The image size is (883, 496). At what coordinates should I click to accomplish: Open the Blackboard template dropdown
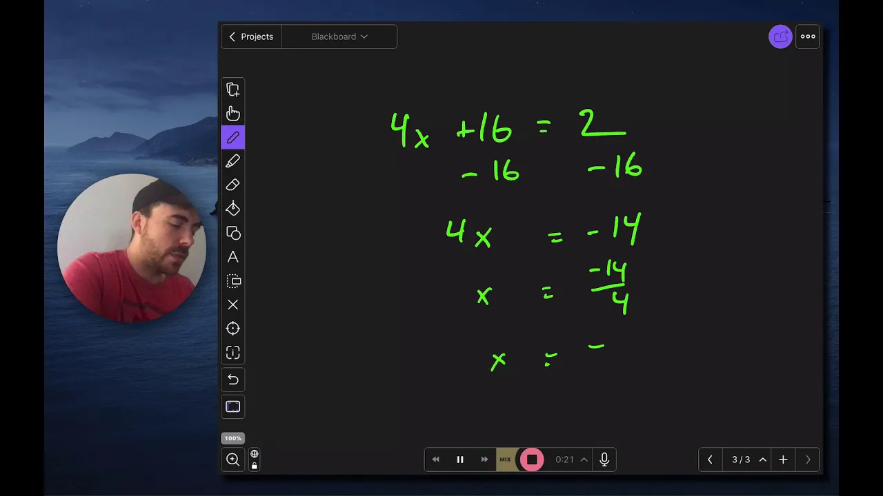click(x=339, y=37)
